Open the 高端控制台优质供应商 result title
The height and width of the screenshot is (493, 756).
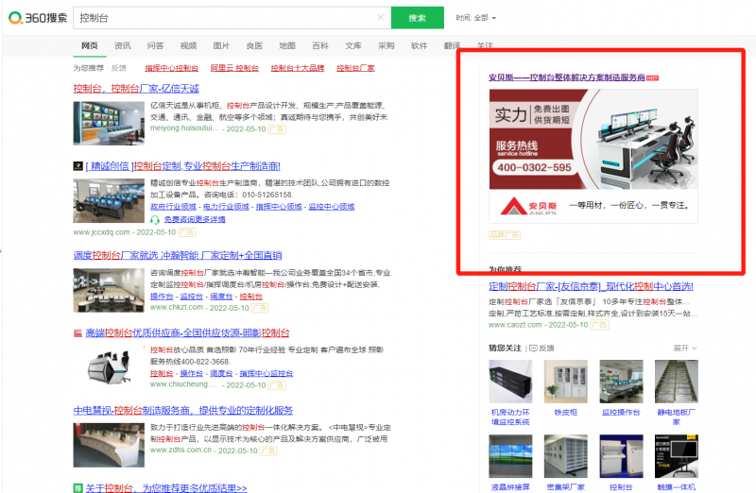[x=187, y=333]
